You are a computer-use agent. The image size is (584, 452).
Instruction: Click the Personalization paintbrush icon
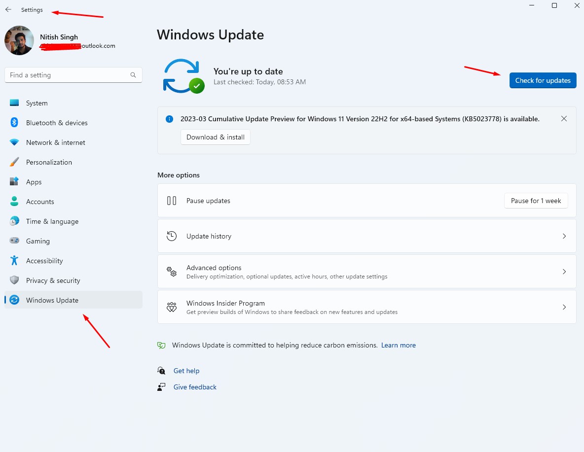(x=14, y=162)
